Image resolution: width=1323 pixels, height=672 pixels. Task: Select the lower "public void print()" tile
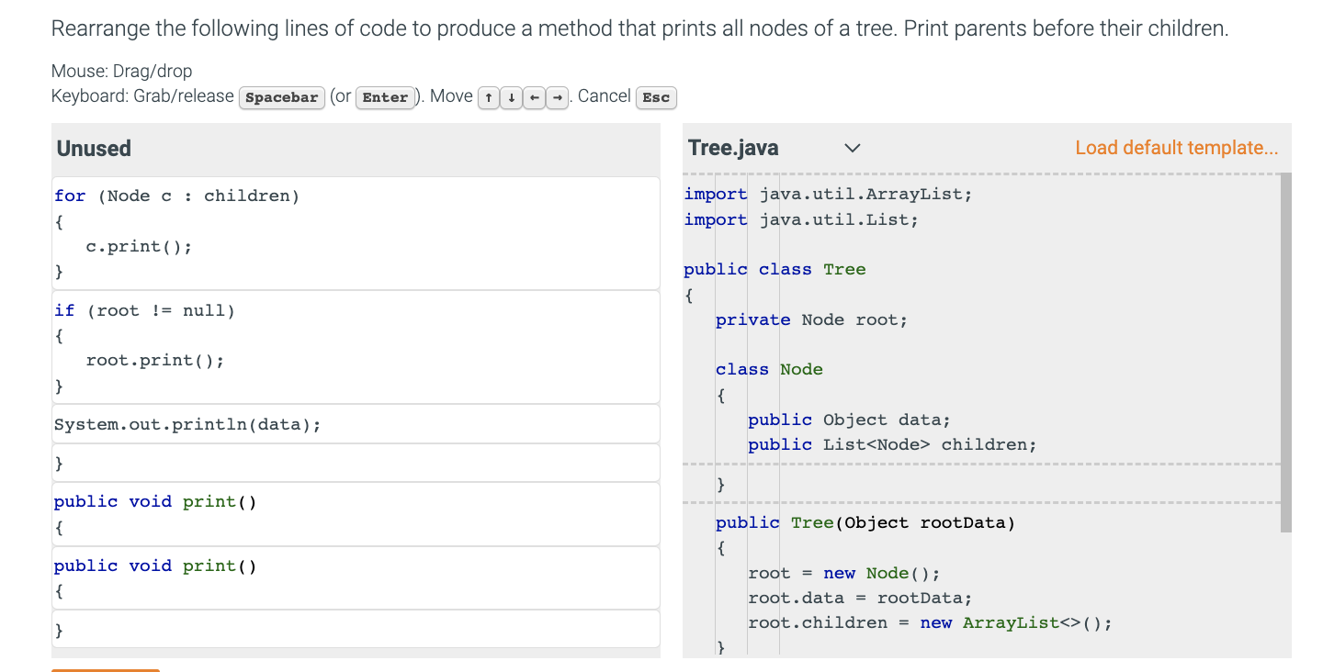[x=356, y=578]
